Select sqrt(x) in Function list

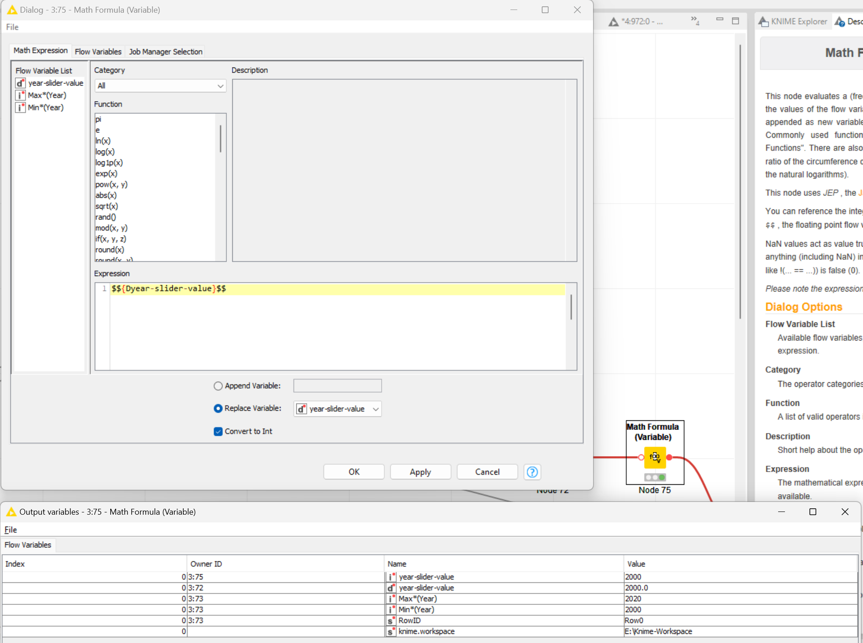(107, 206)
